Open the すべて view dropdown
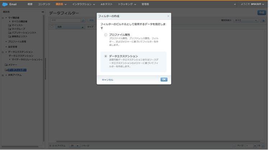 click(x=246, y=21)
